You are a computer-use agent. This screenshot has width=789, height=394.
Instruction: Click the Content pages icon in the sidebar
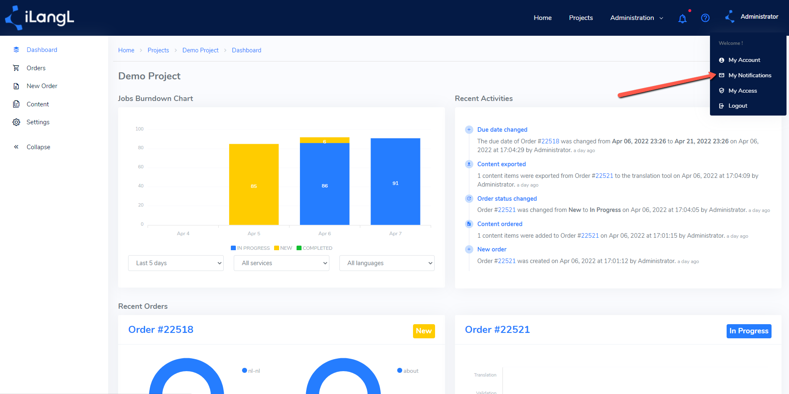[16, 104]
